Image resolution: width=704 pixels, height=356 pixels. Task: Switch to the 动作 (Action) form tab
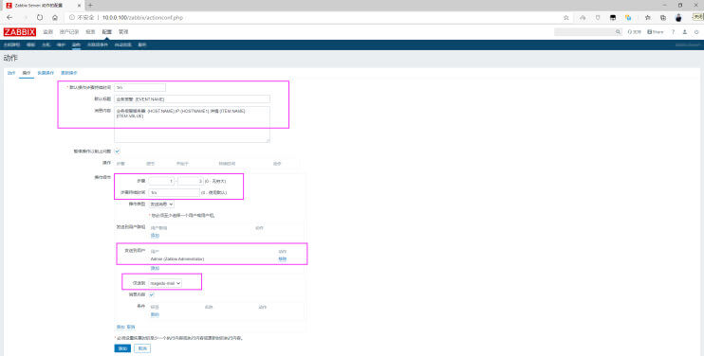pos(11,73)
